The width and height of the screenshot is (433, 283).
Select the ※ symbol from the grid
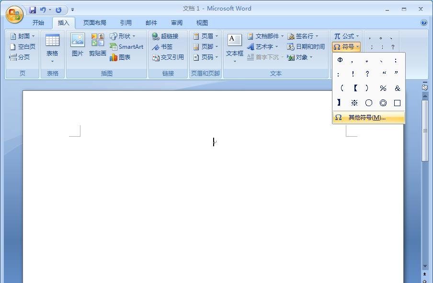point(354,102)
